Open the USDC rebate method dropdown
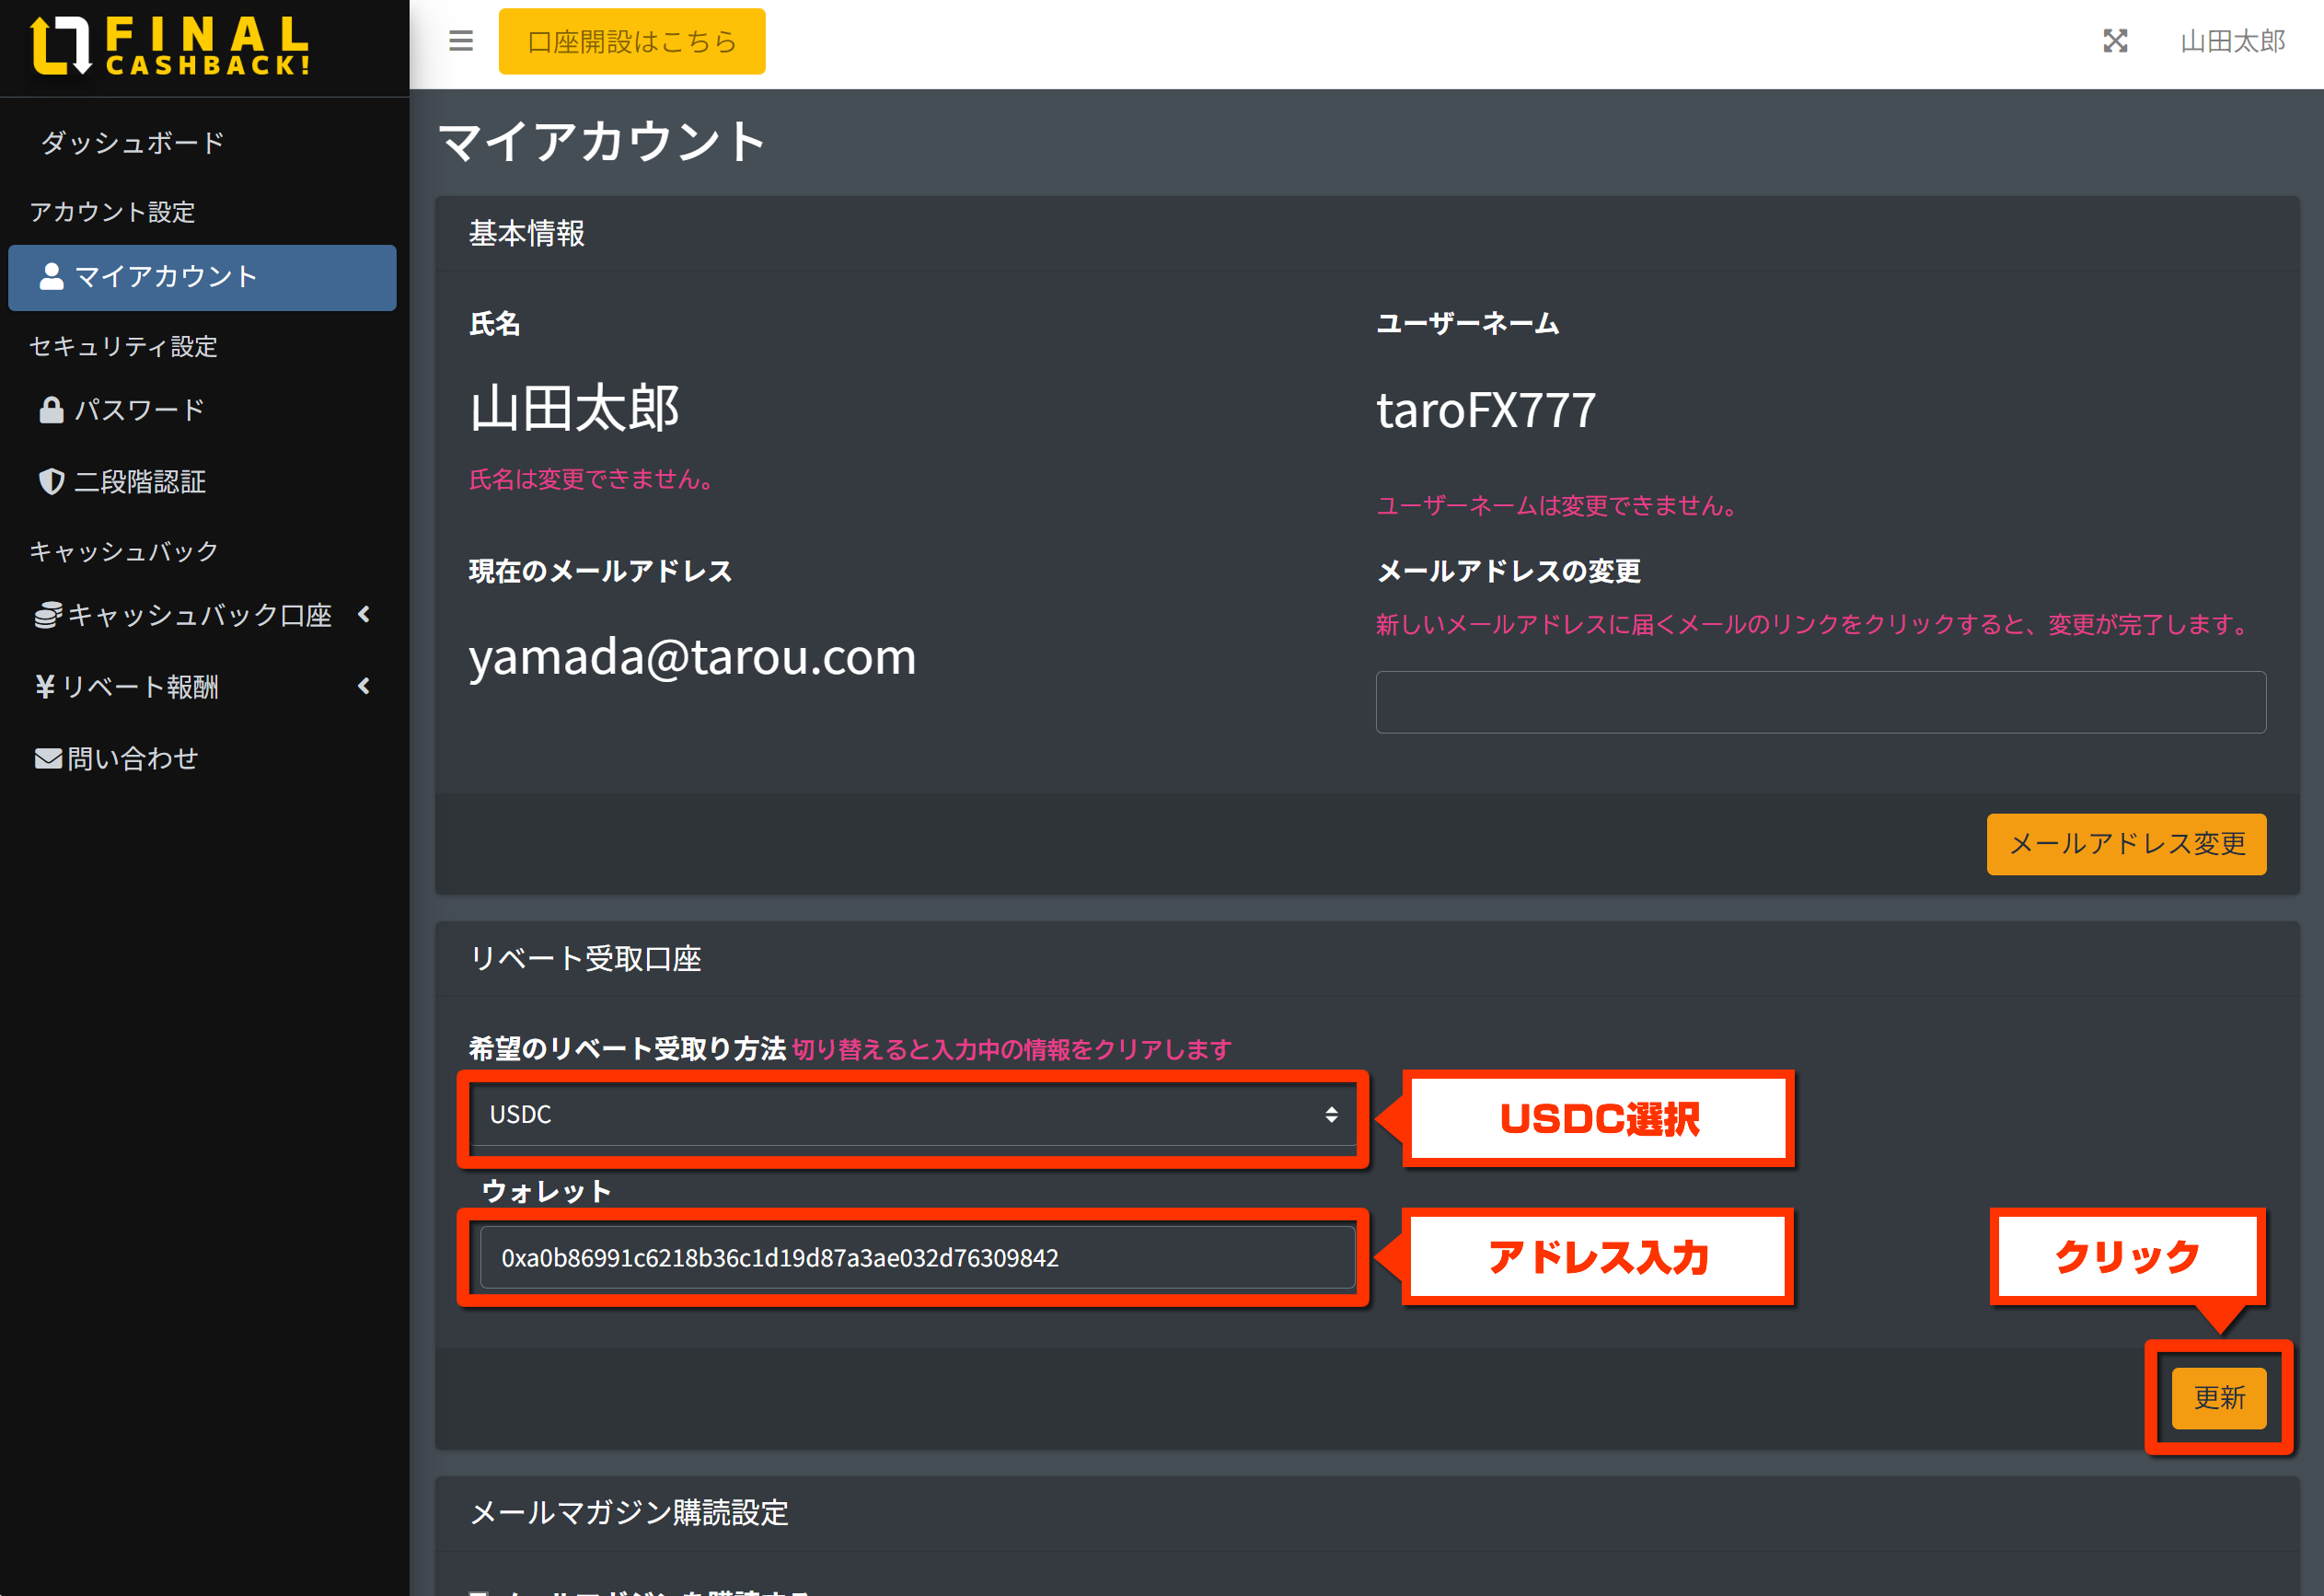This screenshot has height=1596, width=2324. tap(912, 1115)
